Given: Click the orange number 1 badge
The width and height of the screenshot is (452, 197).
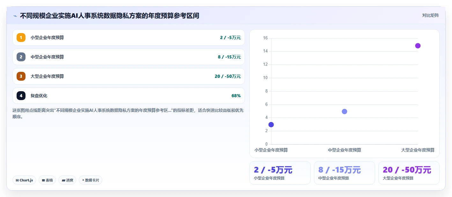Looking at the screenshot, I should pos(21,37).
